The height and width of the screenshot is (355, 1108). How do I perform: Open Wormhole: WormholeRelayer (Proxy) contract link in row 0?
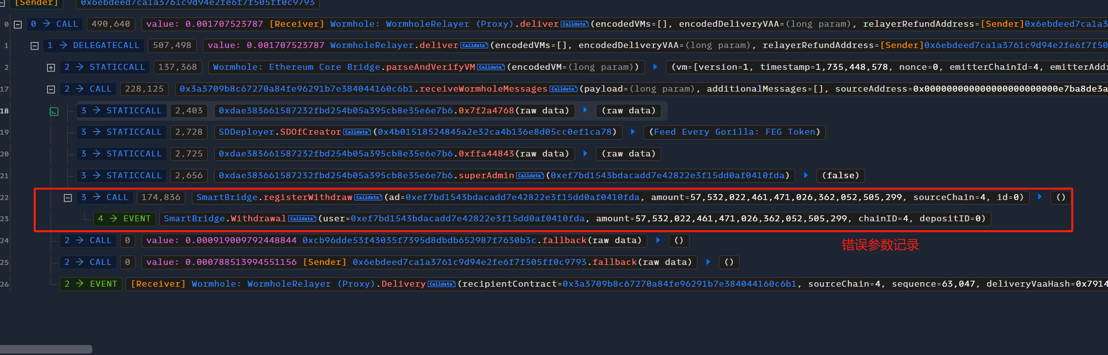(422, 24)
